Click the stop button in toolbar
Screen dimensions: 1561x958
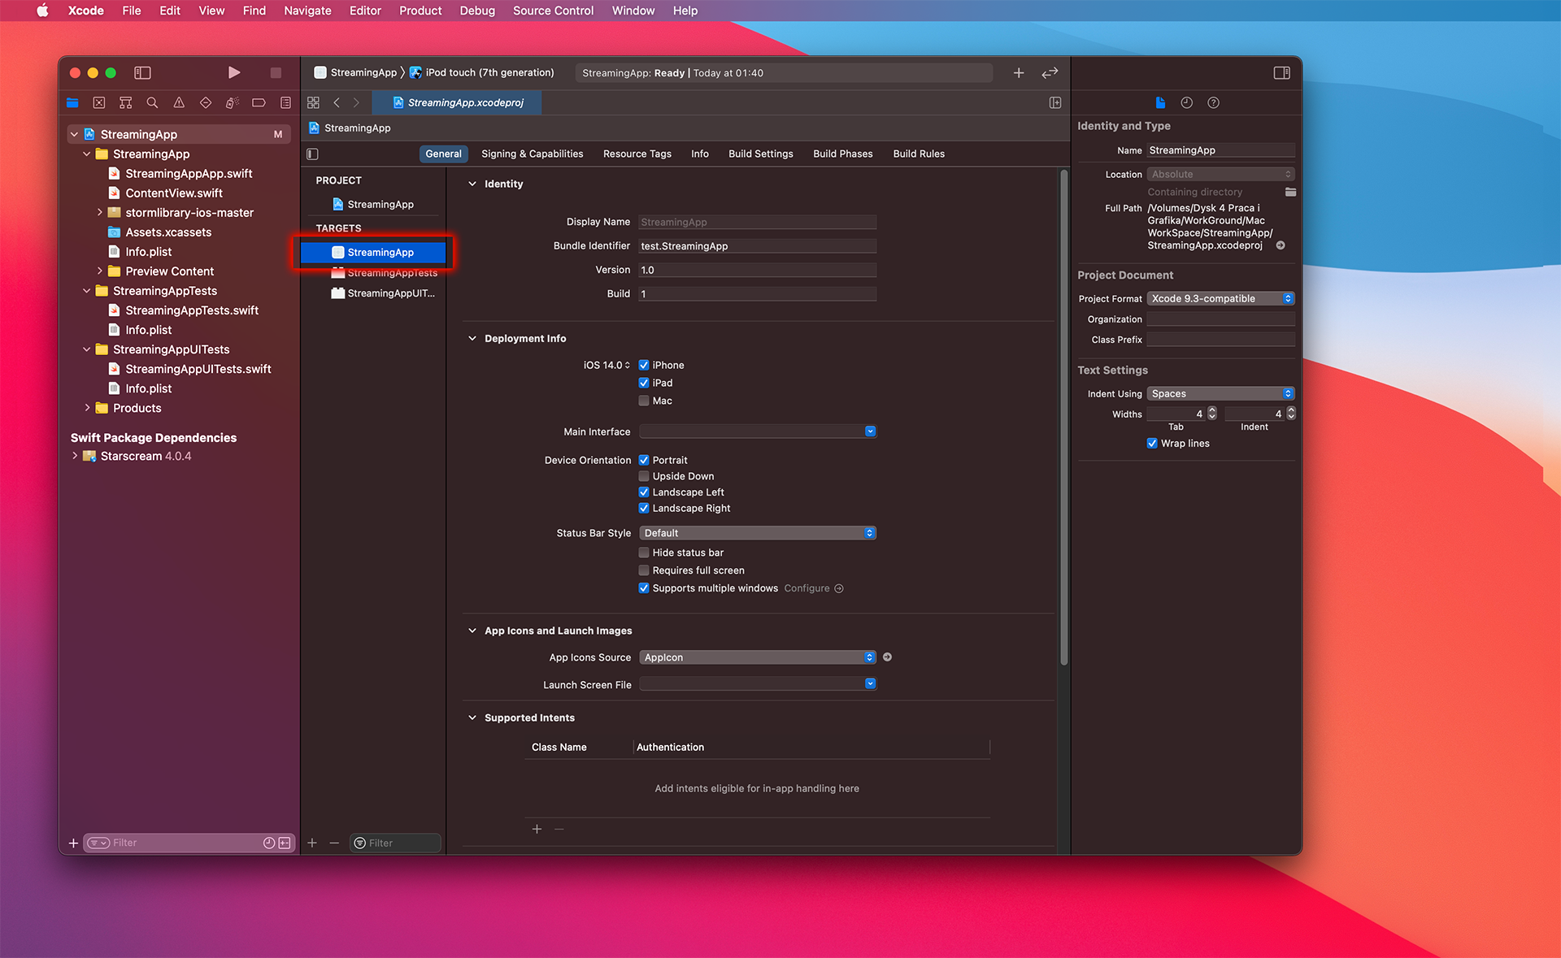tap(276, 72)
